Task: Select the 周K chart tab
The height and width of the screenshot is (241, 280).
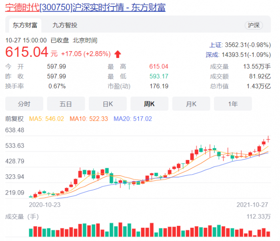Action: pyautogui.click(x=150, y=104)
